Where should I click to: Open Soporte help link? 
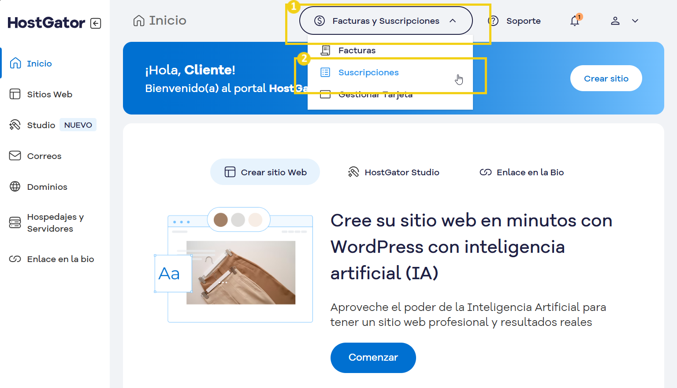coord(523,21)
